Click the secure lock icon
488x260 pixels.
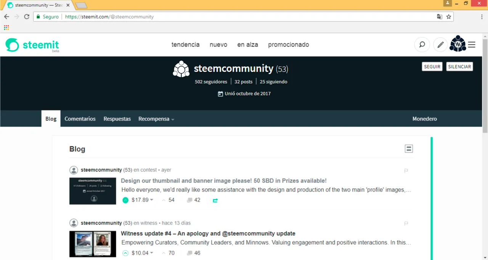[37, 17]
